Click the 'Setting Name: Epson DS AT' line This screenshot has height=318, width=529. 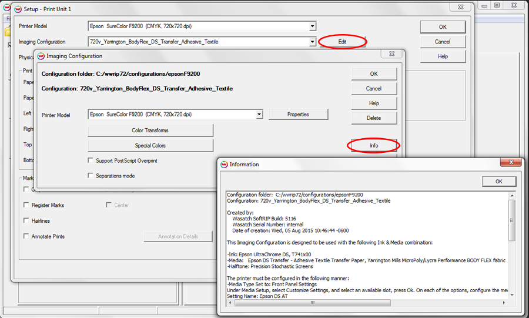[257, 296]
